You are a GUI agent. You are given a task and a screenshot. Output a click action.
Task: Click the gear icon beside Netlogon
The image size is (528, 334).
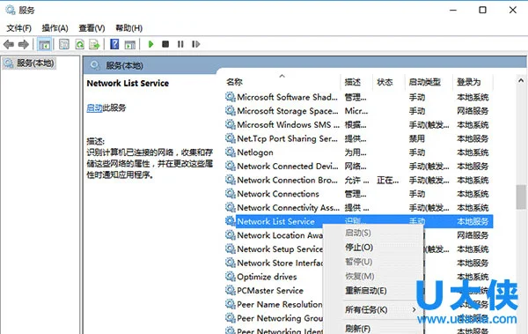tap(231, 152)
